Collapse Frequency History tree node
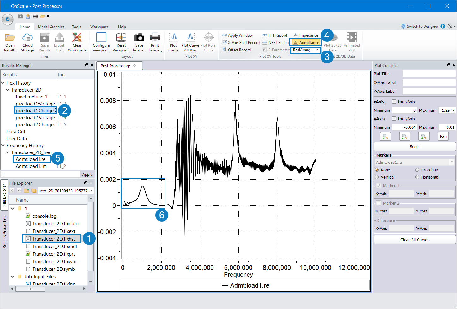This screenshot has width=457, height=309. click(x=3, y=145)
